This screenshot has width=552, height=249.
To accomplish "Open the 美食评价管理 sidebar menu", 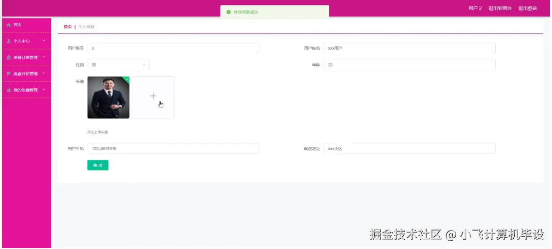I will point(27,74).
